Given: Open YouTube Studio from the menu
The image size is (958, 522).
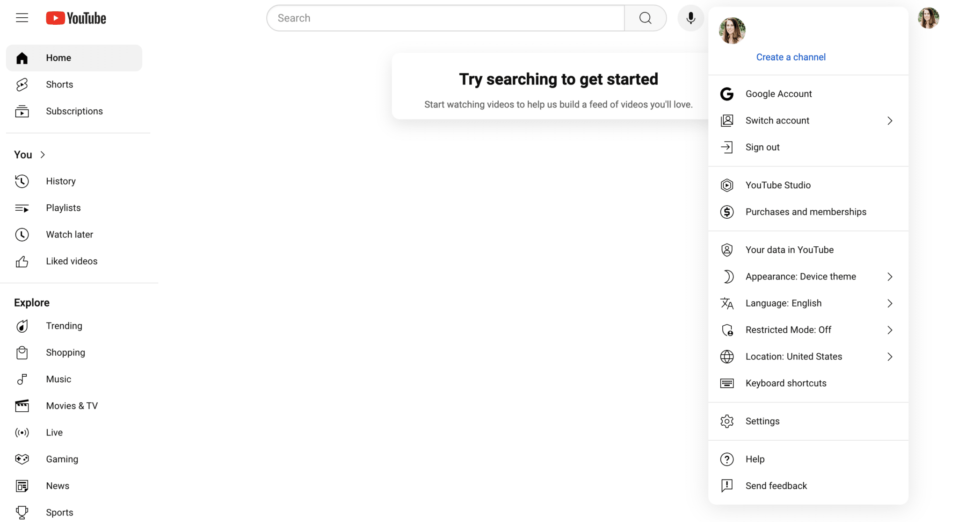Looking at the screenshot, I should 778,185.
